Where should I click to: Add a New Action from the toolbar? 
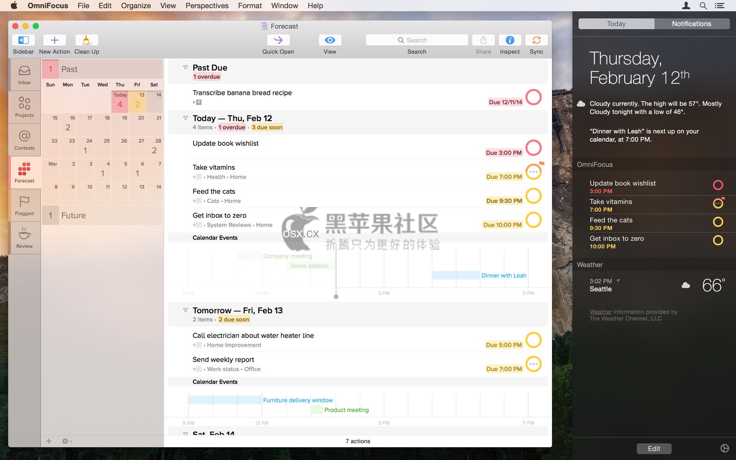click(54, 40)
